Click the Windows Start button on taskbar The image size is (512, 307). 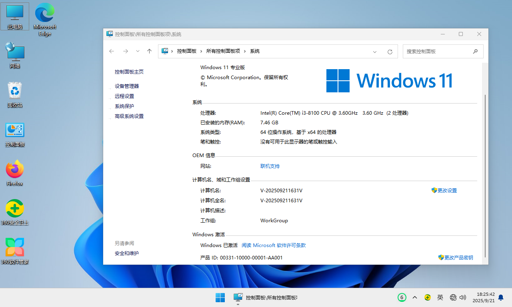click(x=220, y=297)
